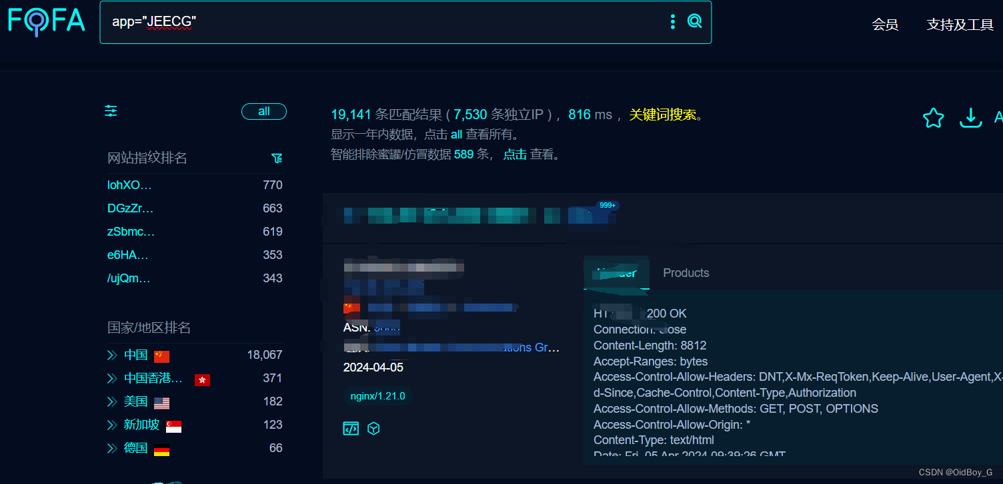Click the United States flag icon
1003x484 pixels.
[x=161, y=403]
